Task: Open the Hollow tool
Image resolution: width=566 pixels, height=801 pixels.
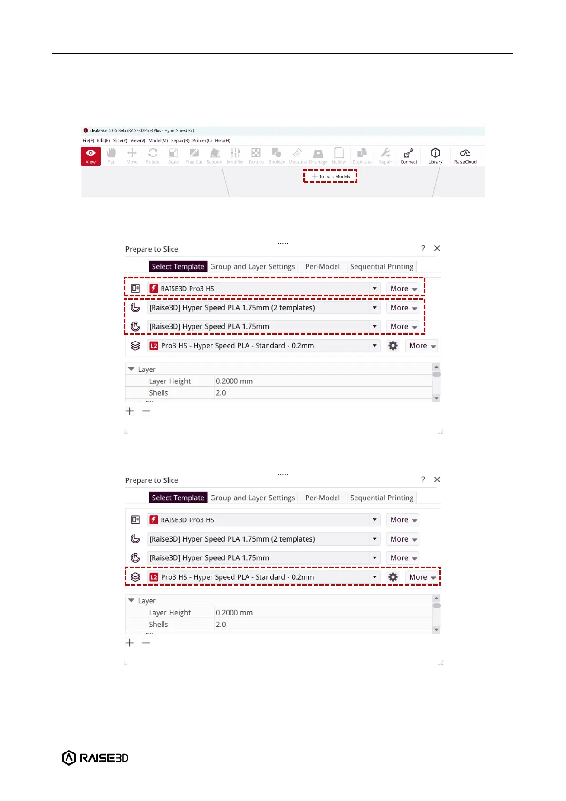Action: tap(339, 156)
